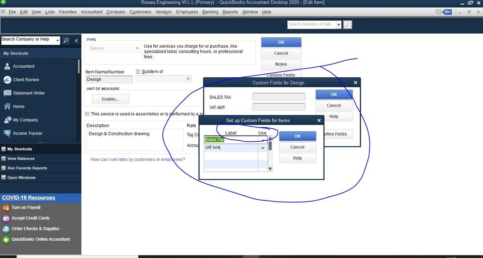Open the Accountant menu

tap(91, 12)
